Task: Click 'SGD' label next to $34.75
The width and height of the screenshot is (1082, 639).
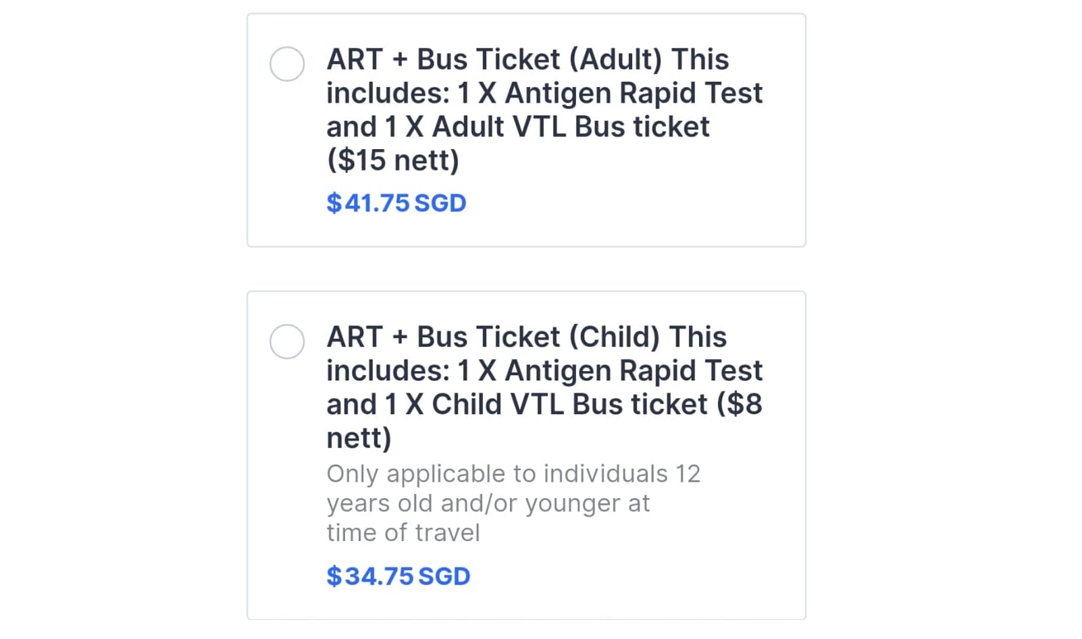Action: tap(444, 576)
